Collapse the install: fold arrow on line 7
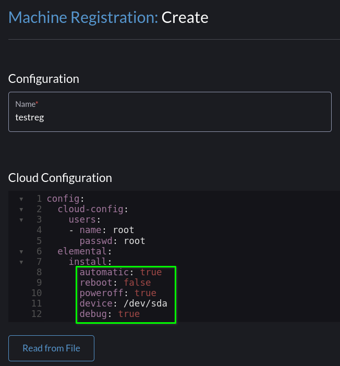This screenshot has width=340, height=366. tap(21, 262)
